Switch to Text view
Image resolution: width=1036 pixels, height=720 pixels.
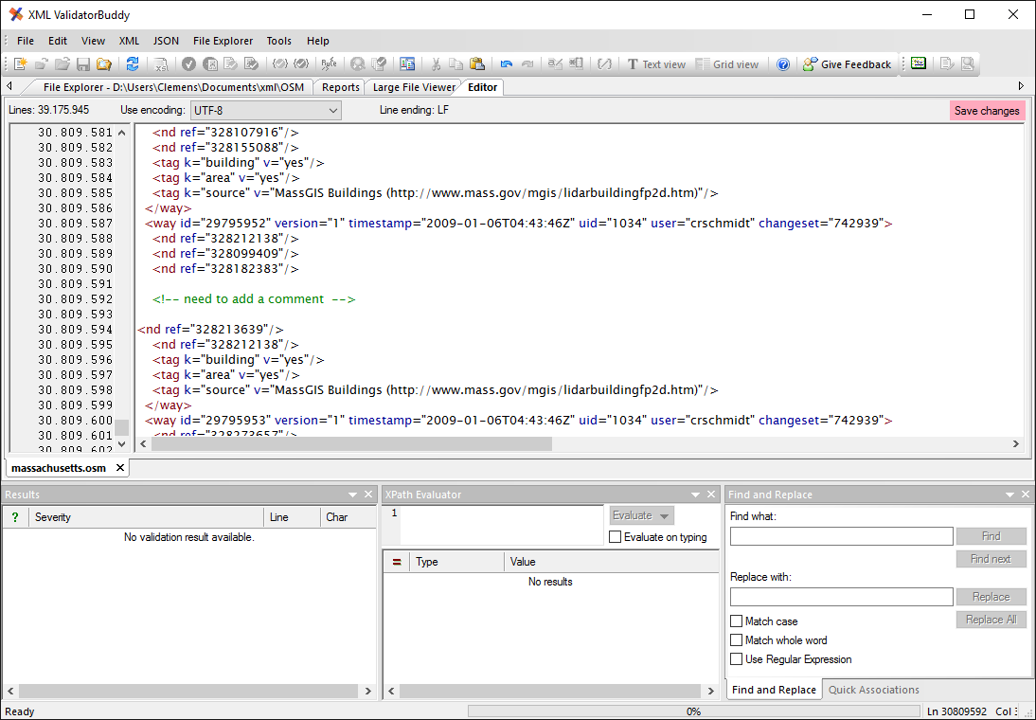pyautogui.click(x=656, y=64)
